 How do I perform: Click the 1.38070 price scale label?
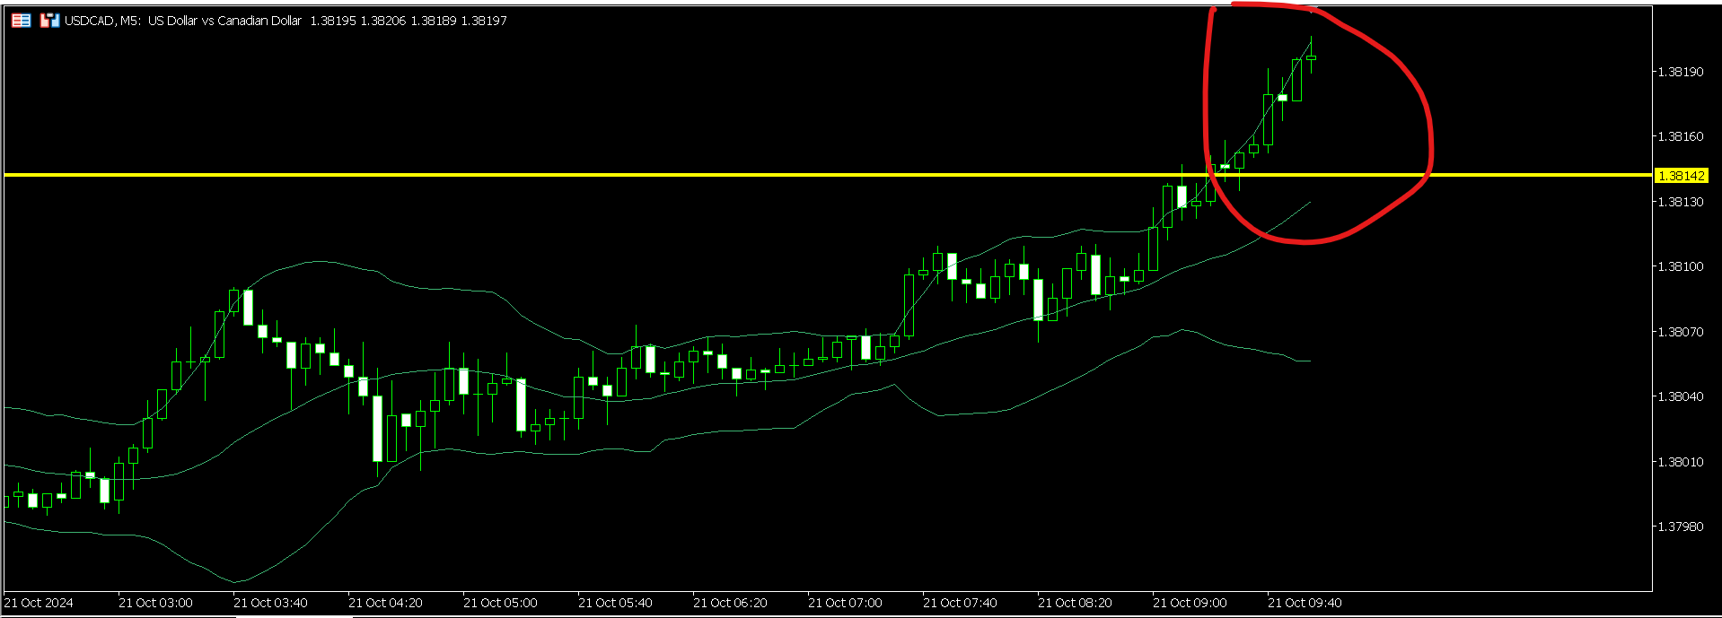(x=1680, y=332)
